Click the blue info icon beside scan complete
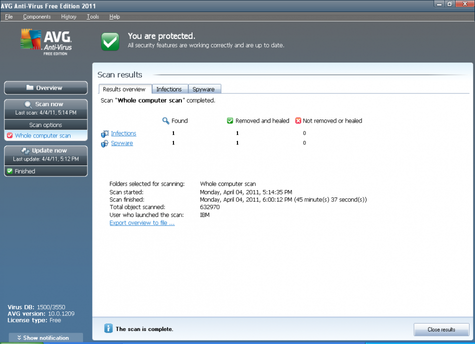Image resolution: width=475 pixels, height=344 pixels. [108, 328]
